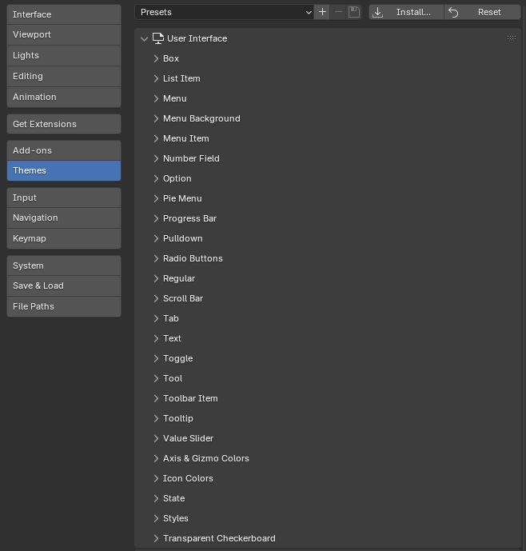Expand the Menu Background section
This screenshot has width=526, height=551.
[156, 119]
